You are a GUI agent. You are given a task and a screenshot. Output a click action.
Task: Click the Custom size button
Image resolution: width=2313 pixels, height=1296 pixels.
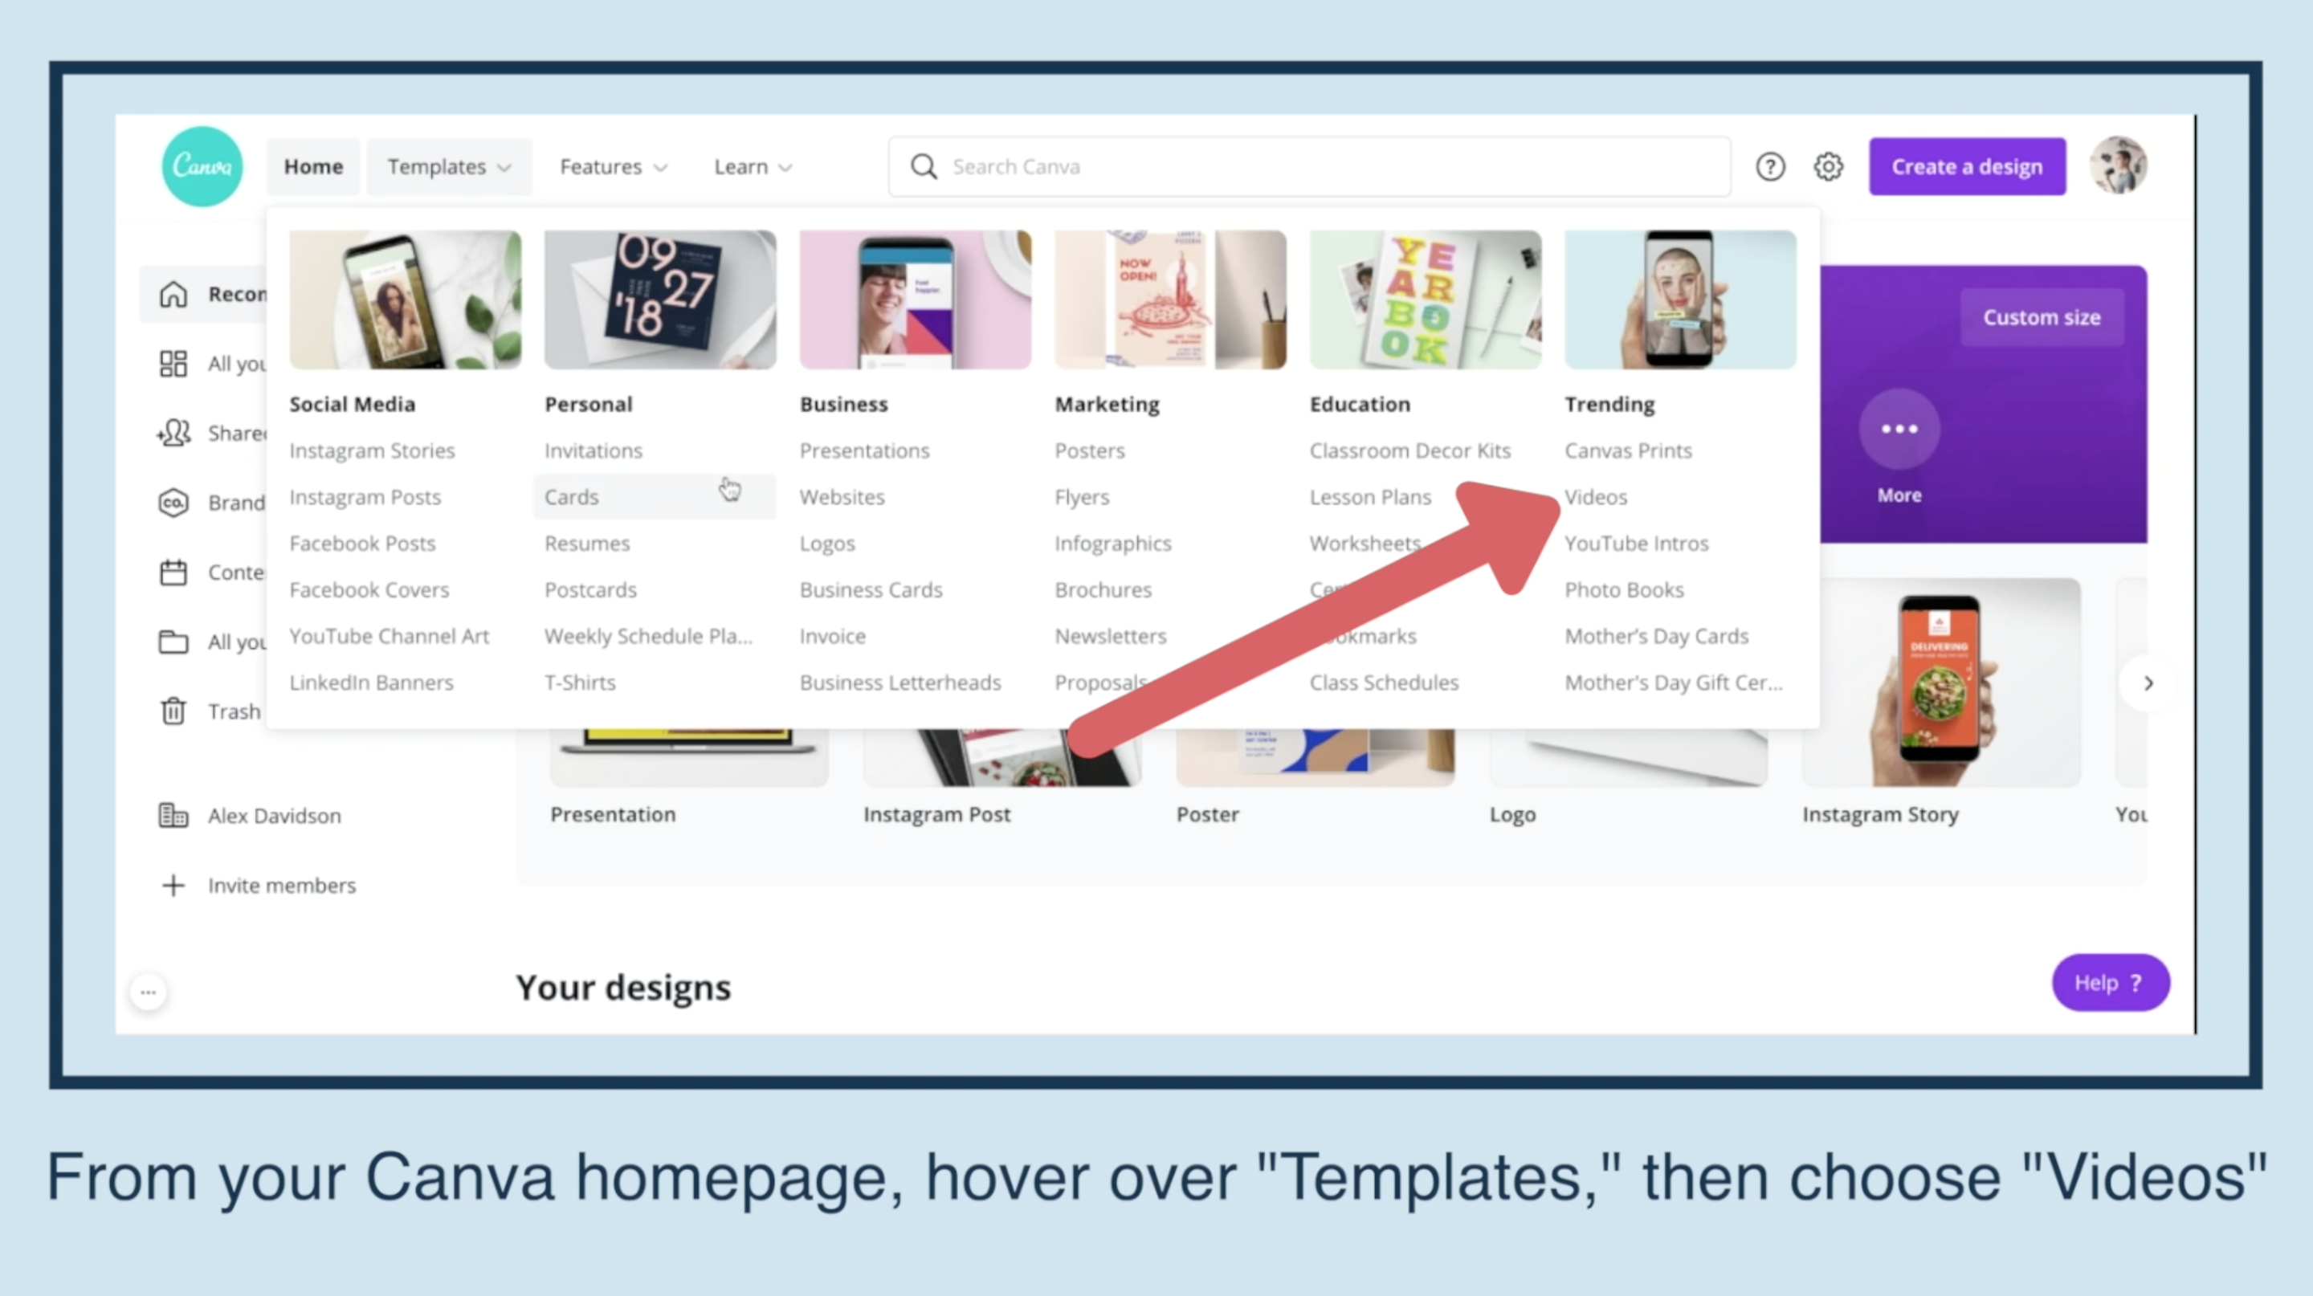[2042, 316]
